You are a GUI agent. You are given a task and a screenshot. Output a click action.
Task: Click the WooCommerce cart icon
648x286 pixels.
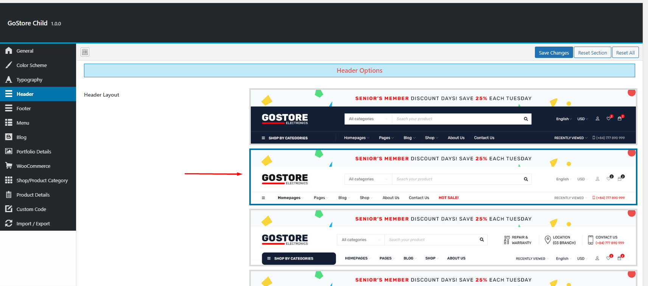point(9,166)
